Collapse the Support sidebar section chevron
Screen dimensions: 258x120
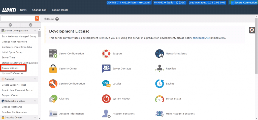click(35, 79)
